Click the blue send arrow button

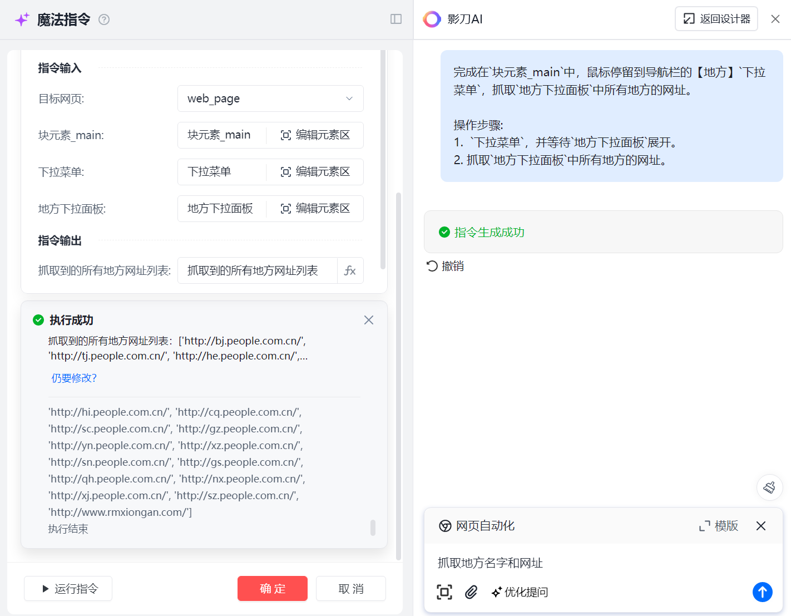coord(762,592)
